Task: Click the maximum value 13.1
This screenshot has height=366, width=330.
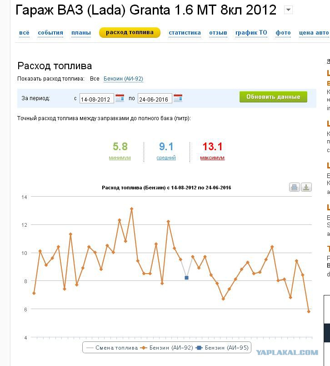Action: (x=212, y=147)
